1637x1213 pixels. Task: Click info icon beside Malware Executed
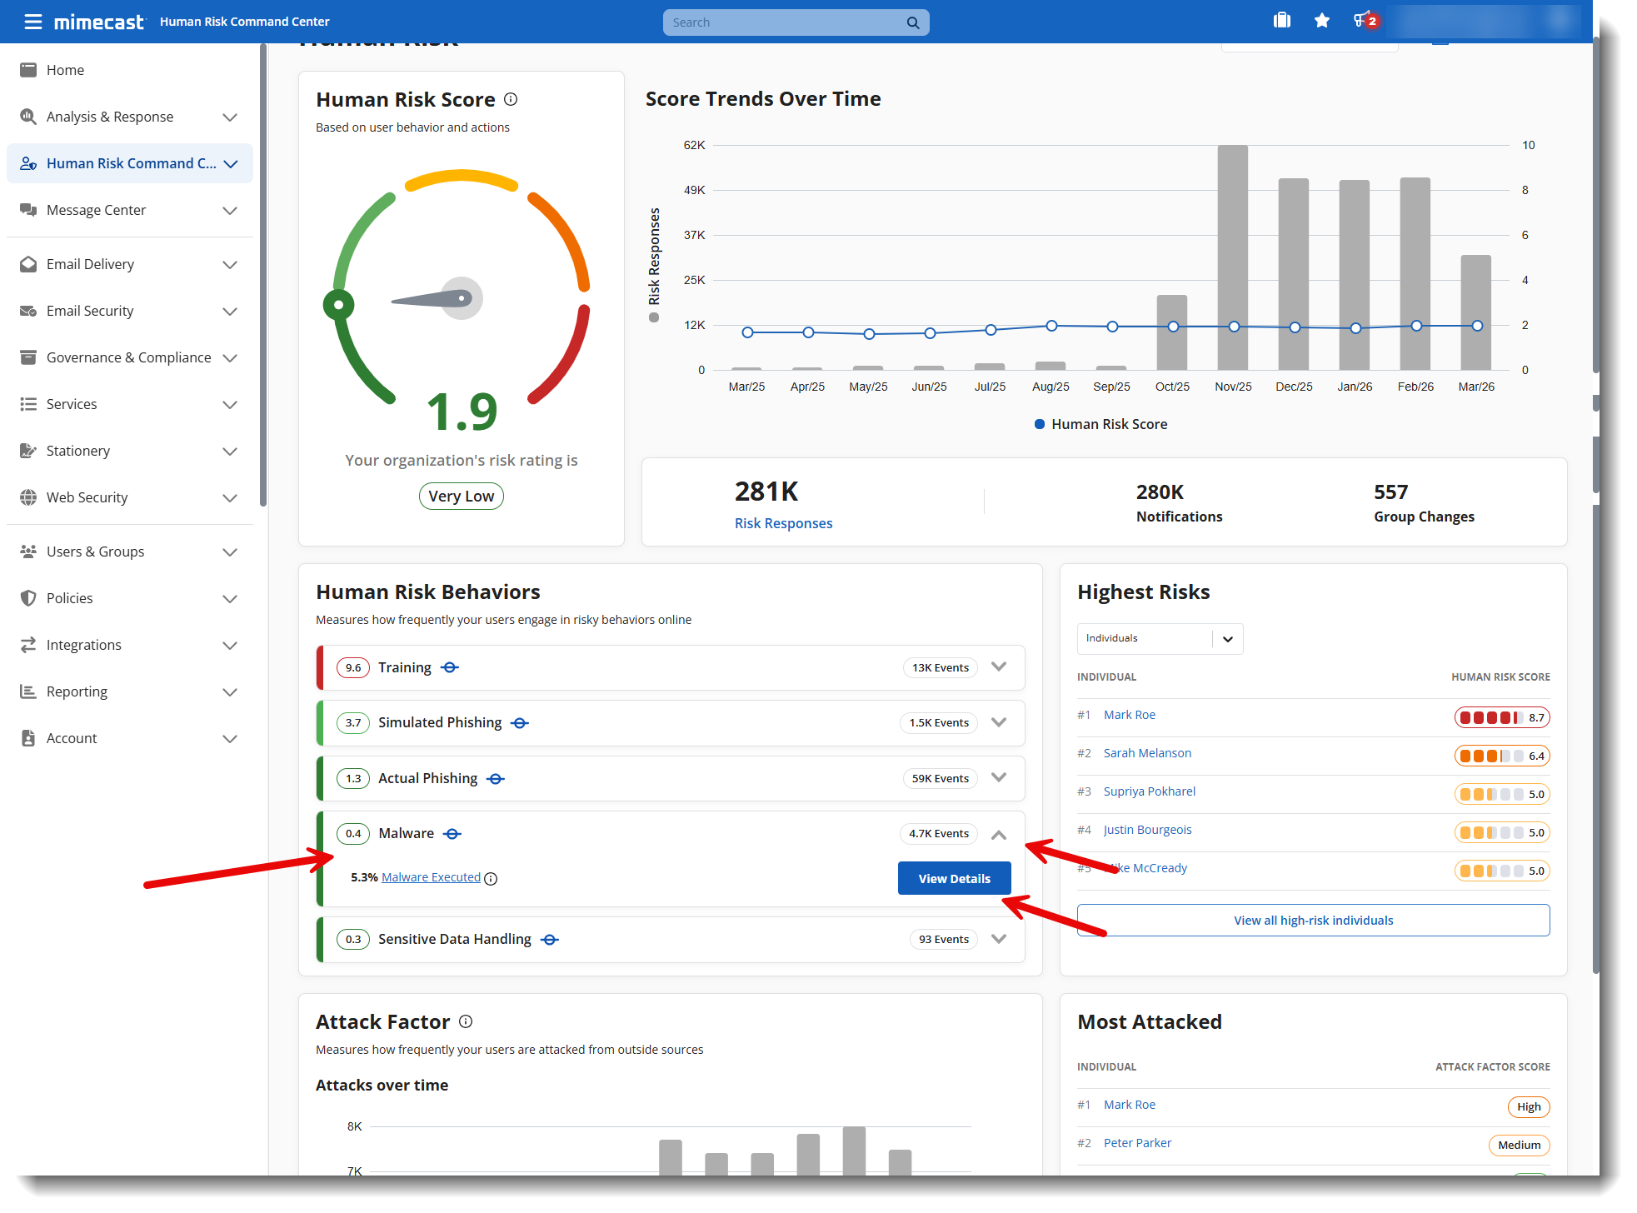click(x=491, y=878)
